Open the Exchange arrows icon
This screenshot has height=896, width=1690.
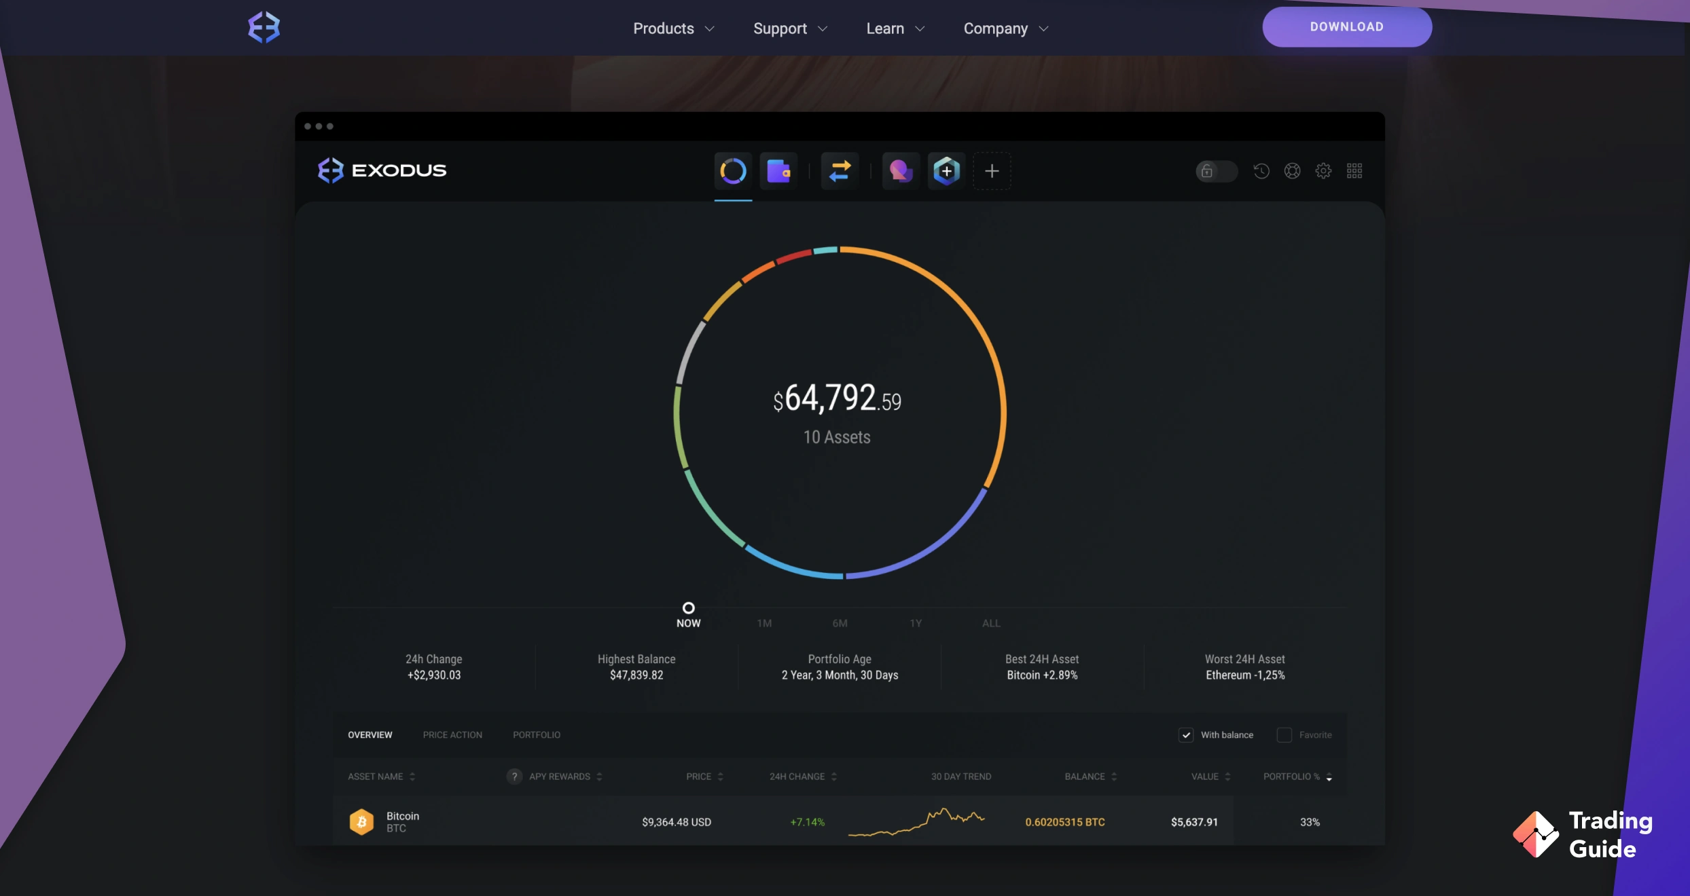pyautogui.click(x=840, y=171)
